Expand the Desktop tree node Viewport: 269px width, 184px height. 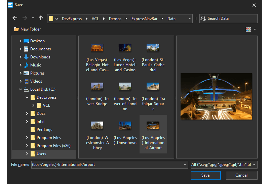(x=21, y=41)
